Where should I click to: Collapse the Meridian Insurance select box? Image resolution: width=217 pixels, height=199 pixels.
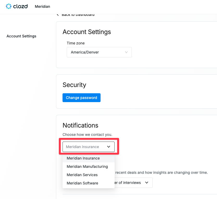[x=88, y=147]
